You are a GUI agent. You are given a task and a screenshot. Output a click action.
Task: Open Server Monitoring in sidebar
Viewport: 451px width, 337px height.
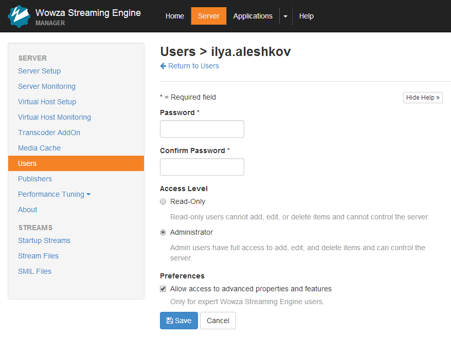(x=47, y=86)
